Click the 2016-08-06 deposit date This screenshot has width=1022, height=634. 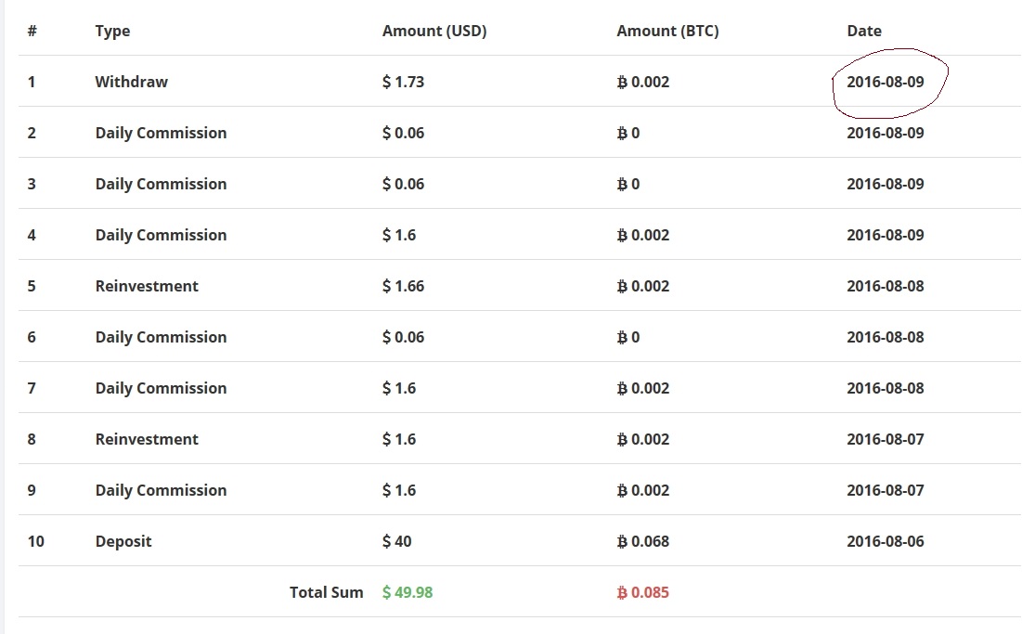[x=886, y=541]
